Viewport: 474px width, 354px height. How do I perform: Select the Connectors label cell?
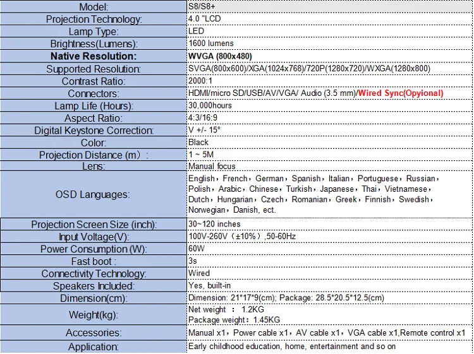[x=94, y=93]
